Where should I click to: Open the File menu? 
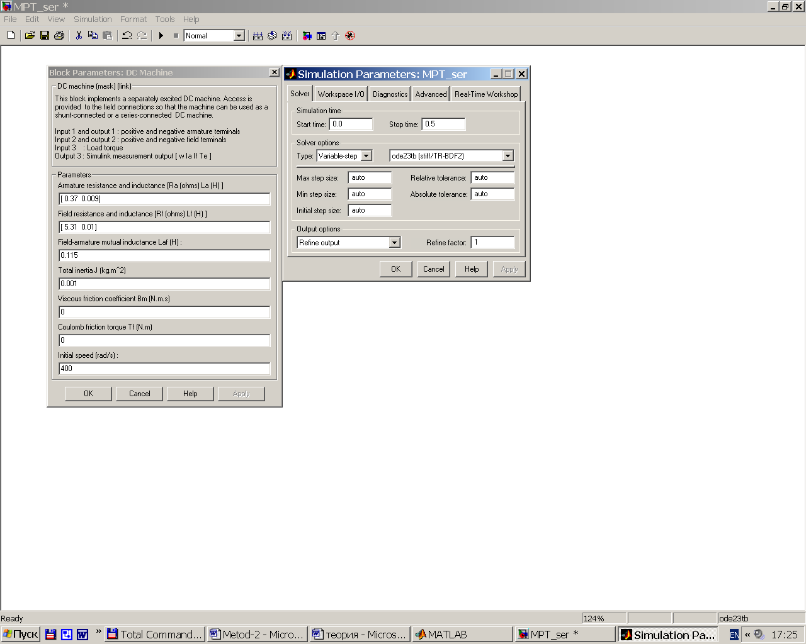coord(10,19)
